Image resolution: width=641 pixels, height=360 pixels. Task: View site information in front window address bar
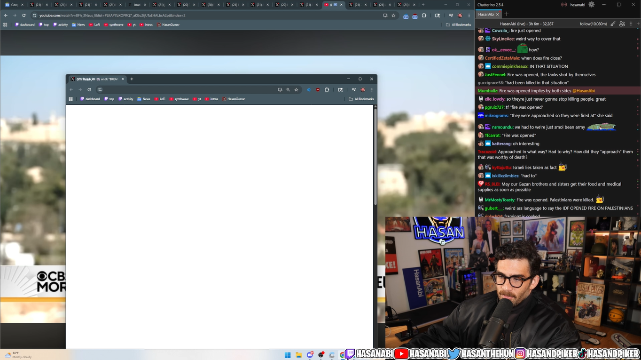(100, 89)
